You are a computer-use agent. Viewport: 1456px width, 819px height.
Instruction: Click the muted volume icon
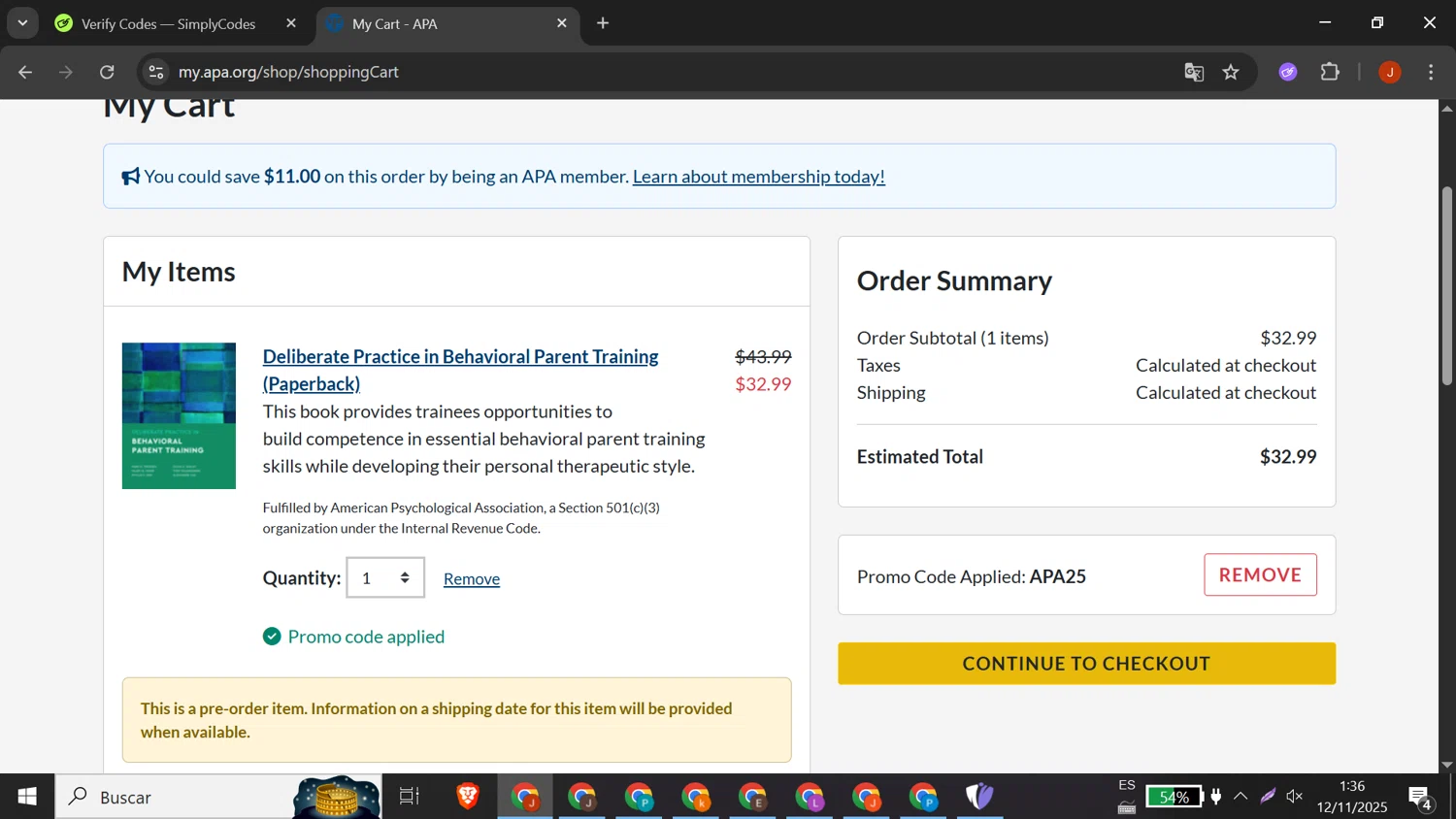(x=1295, y=797)
